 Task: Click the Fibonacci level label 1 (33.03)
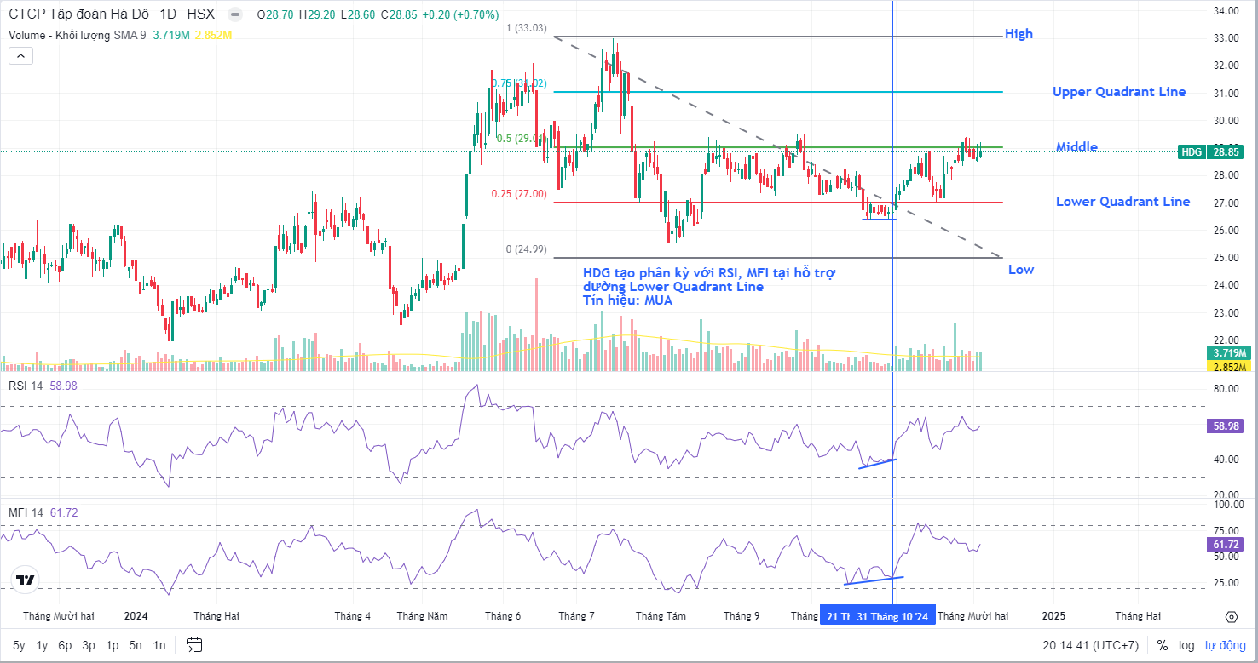click(526, 28)
